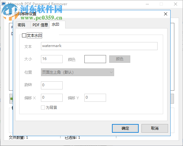Click the white color preview box
This screenshot has height=146, width=183.
pyautogui.click(x=95, y=59)
